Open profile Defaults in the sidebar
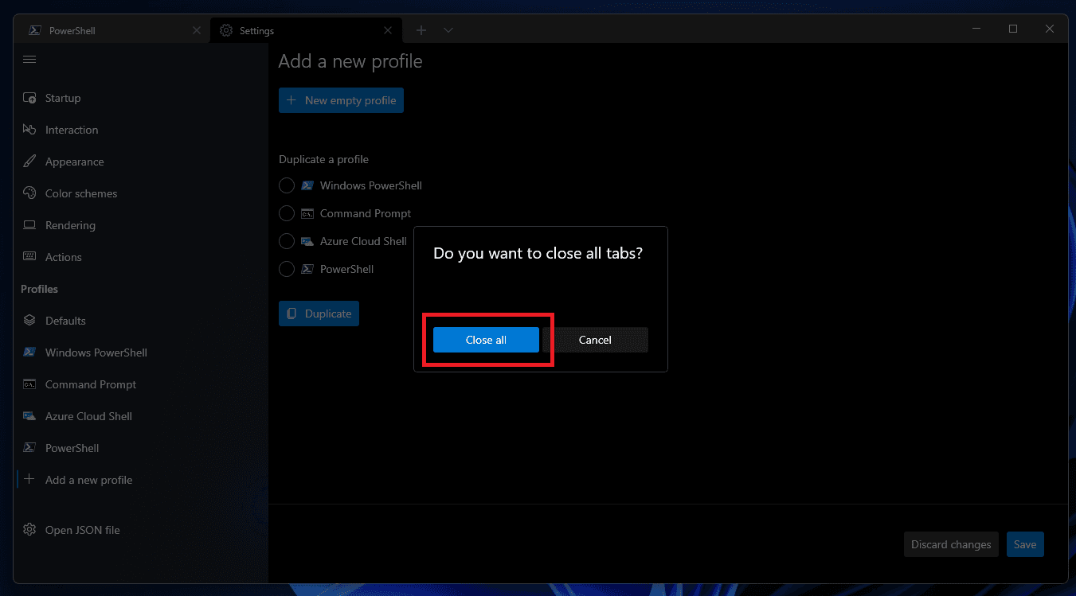 [141, 321]
